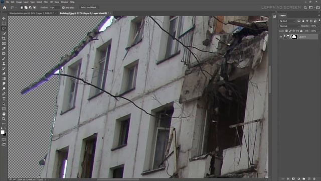
Task: Open the Image menu
Action: 19,2
